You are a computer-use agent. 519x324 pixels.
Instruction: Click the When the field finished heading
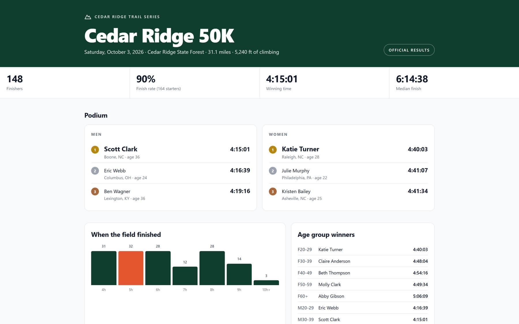click(126, 235)
